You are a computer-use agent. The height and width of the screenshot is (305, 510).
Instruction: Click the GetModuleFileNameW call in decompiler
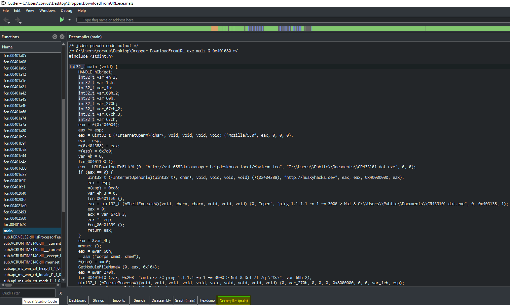[x=99, y=267]
